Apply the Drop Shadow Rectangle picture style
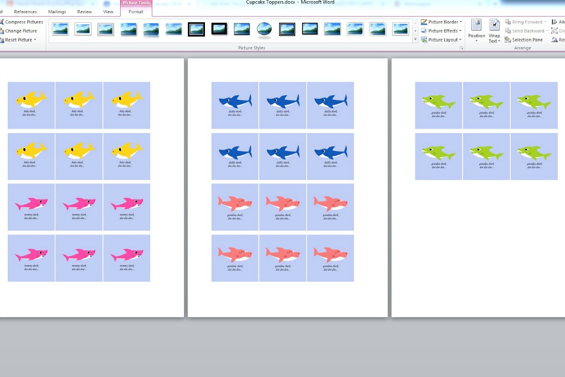This screenshot has height=377, width=565. tap(129, 29)
